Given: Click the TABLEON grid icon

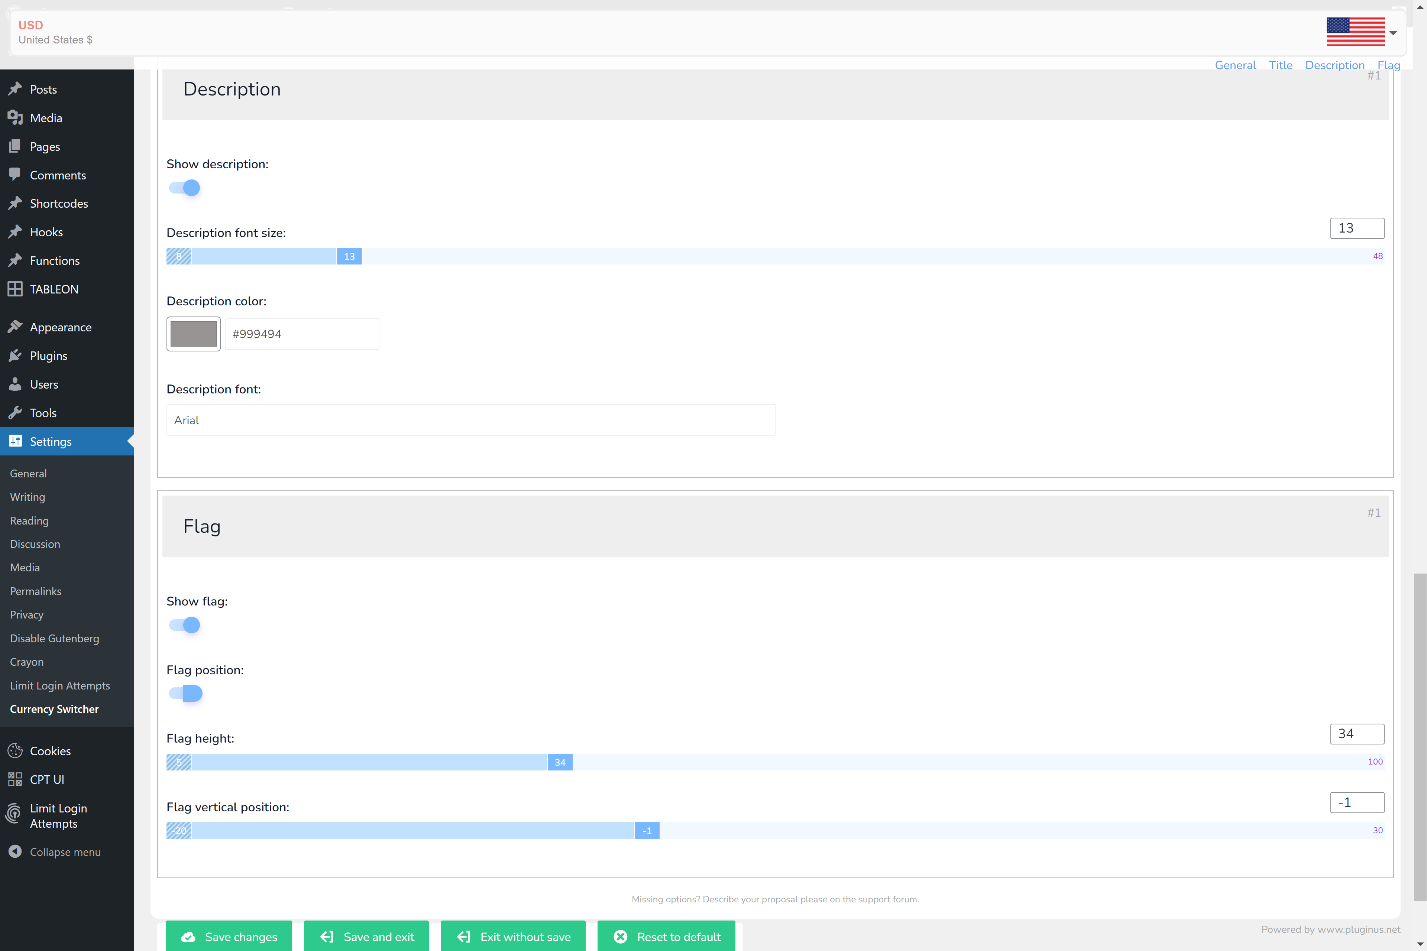Looking at the screenshot, I should (15, 289).
